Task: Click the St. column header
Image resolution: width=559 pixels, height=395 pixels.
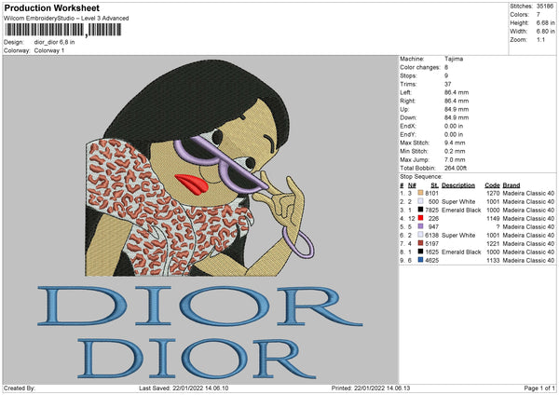Action: click(434, 185)
